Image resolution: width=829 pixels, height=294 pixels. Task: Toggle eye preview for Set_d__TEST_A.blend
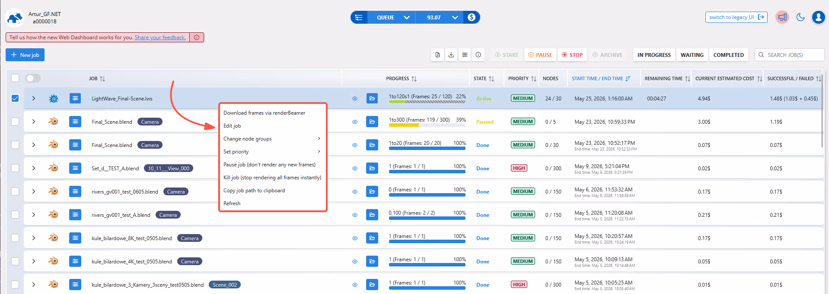(355, 169)
